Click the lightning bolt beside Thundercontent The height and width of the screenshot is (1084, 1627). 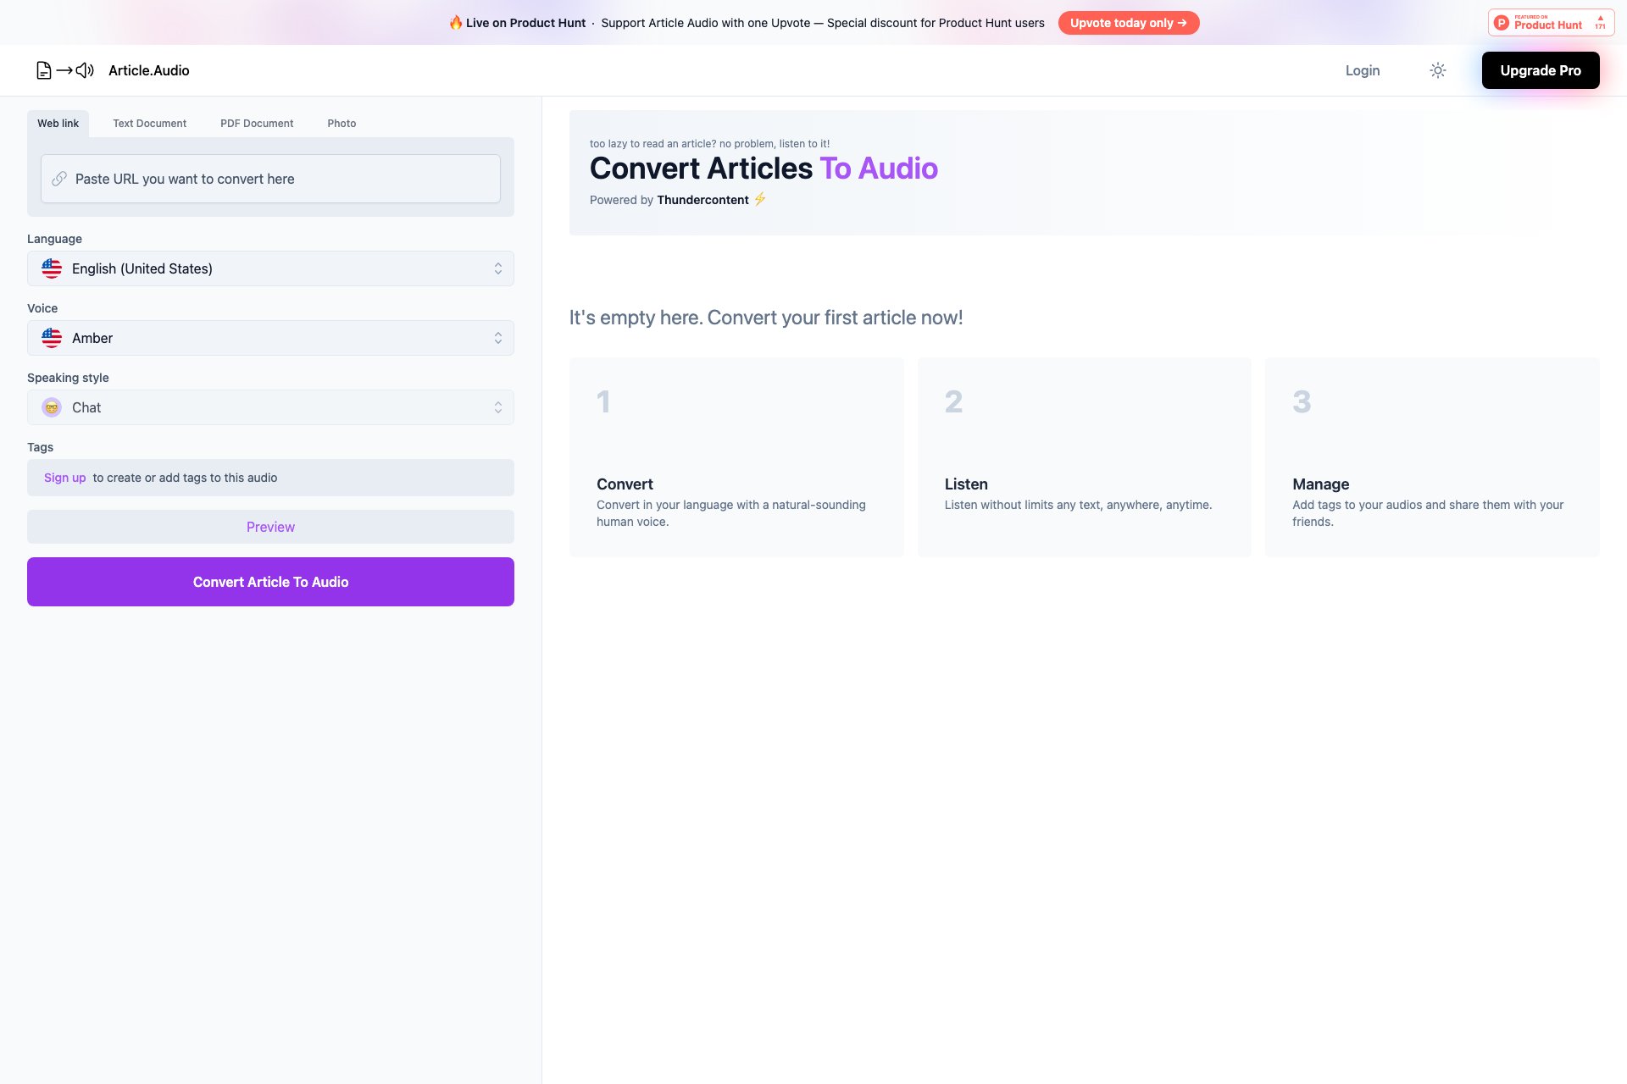tap(760, 199)
